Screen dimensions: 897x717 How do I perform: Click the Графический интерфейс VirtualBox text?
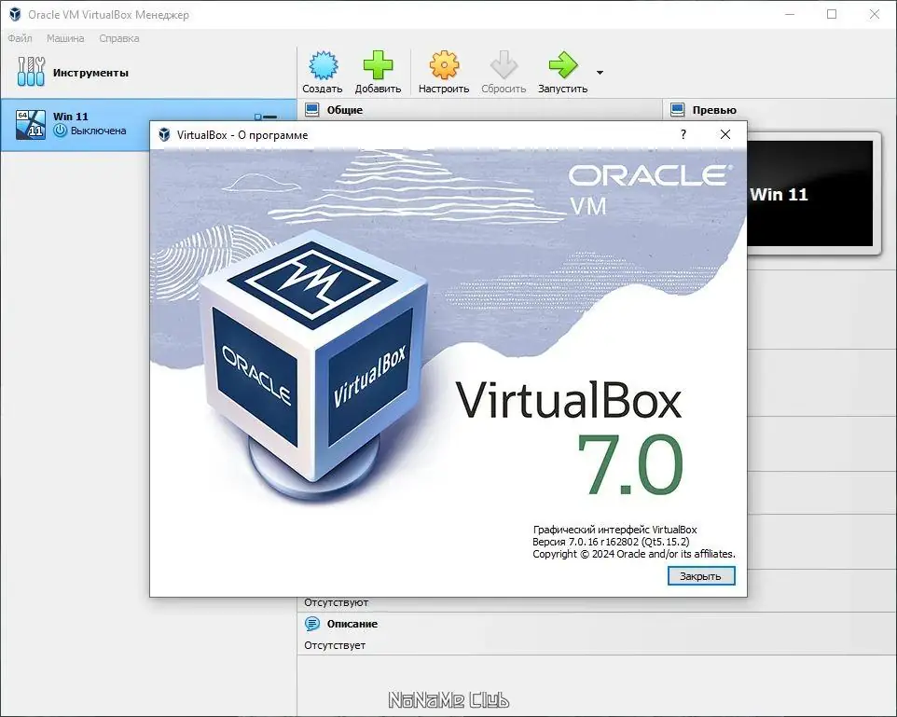pos(614,530)
